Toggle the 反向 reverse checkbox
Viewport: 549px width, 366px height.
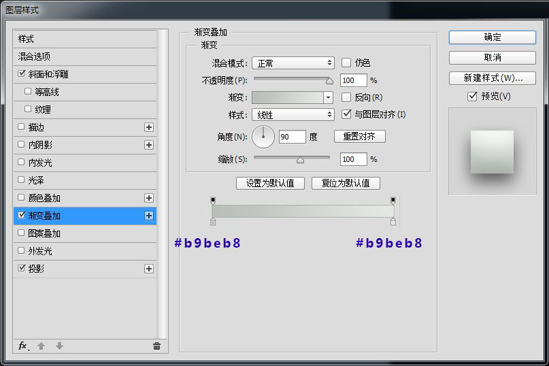(x=346, y=97)
